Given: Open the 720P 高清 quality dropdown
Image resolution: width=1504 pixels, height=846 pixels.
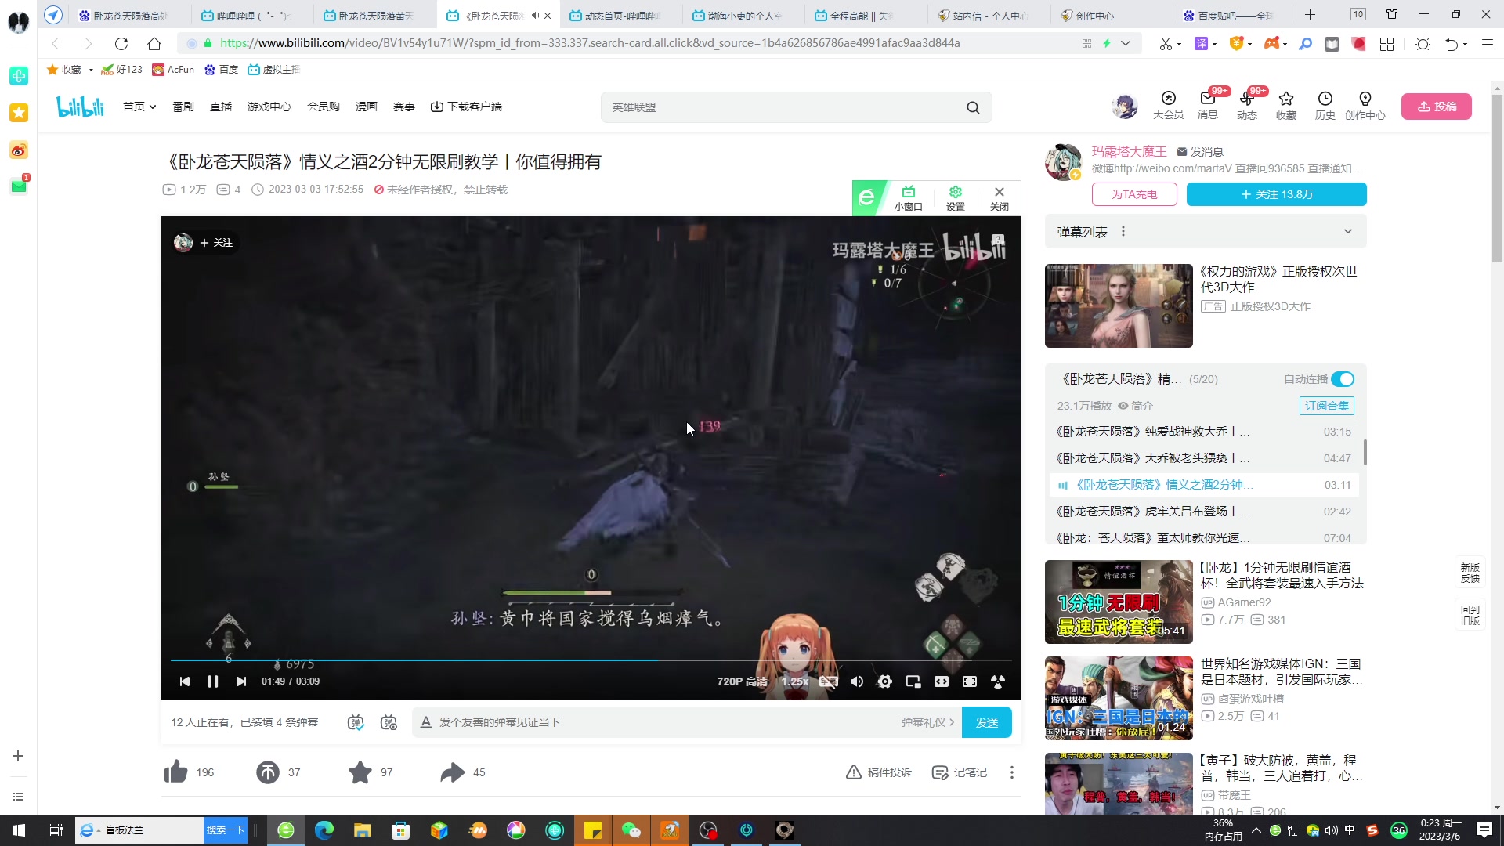Looking at the screenshot, I should pyautogui.click(x=741, y=681).
